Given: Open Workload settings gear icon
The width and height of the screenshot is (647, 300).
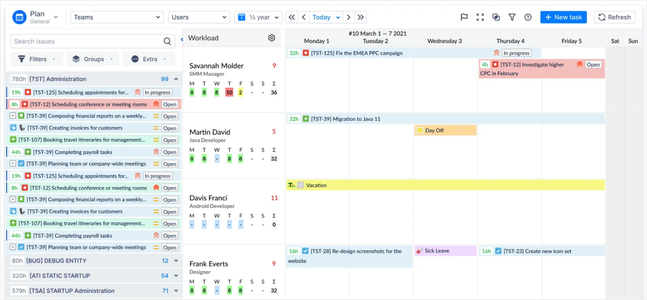Looking at the screenshot, I should [x=271, y=38].
